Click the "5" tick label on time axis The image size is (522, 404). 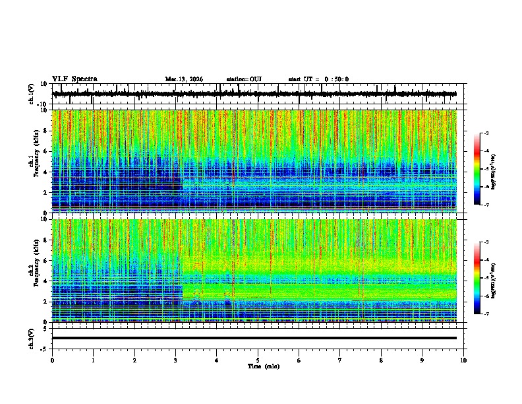258,360
